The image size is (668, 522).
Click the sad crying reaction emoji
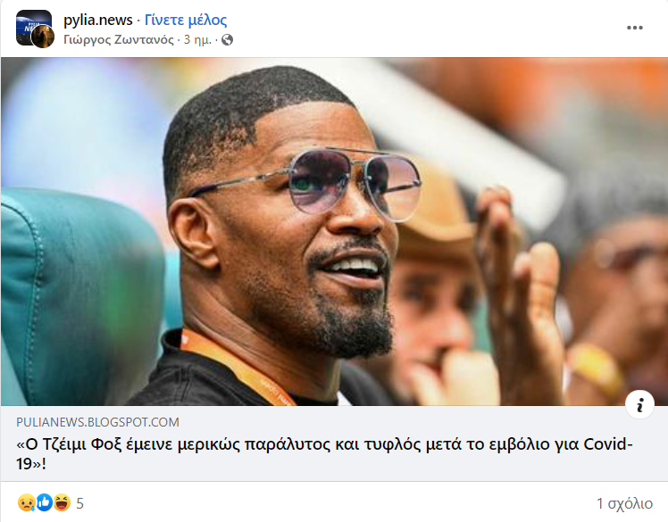point(26,503)
